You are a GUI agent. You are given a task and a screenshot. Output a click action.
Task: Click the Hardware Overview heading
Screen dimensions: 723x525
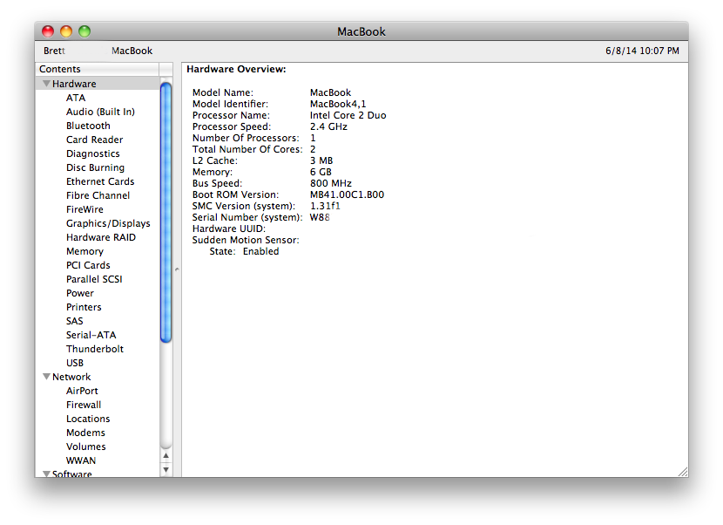(x=236, y=69)
